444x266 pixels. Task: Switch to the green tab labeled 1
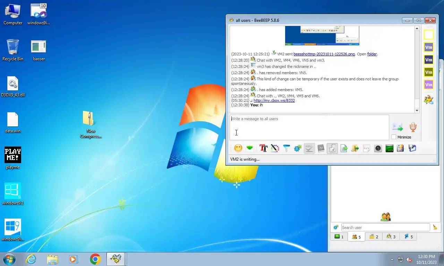point(339,237)
